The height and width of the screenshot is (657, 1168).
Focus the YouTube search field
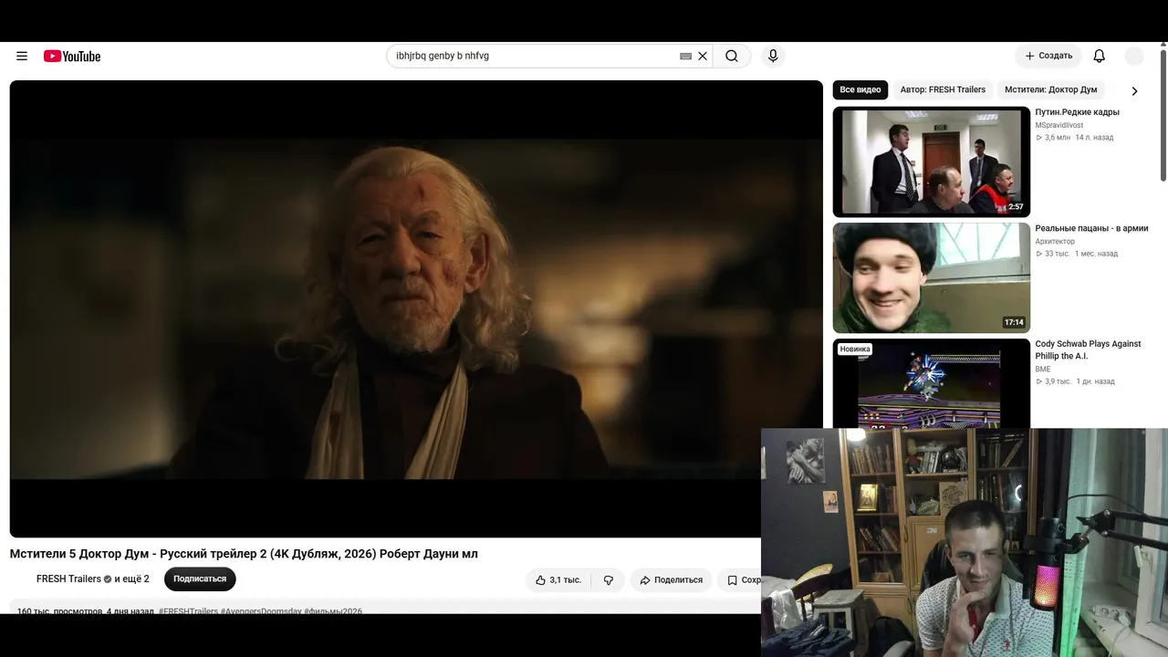click(x=534, y=56)
